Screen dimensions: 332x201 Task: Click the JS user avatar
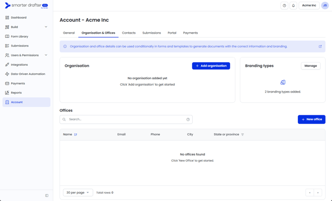[x=325, y=5]
